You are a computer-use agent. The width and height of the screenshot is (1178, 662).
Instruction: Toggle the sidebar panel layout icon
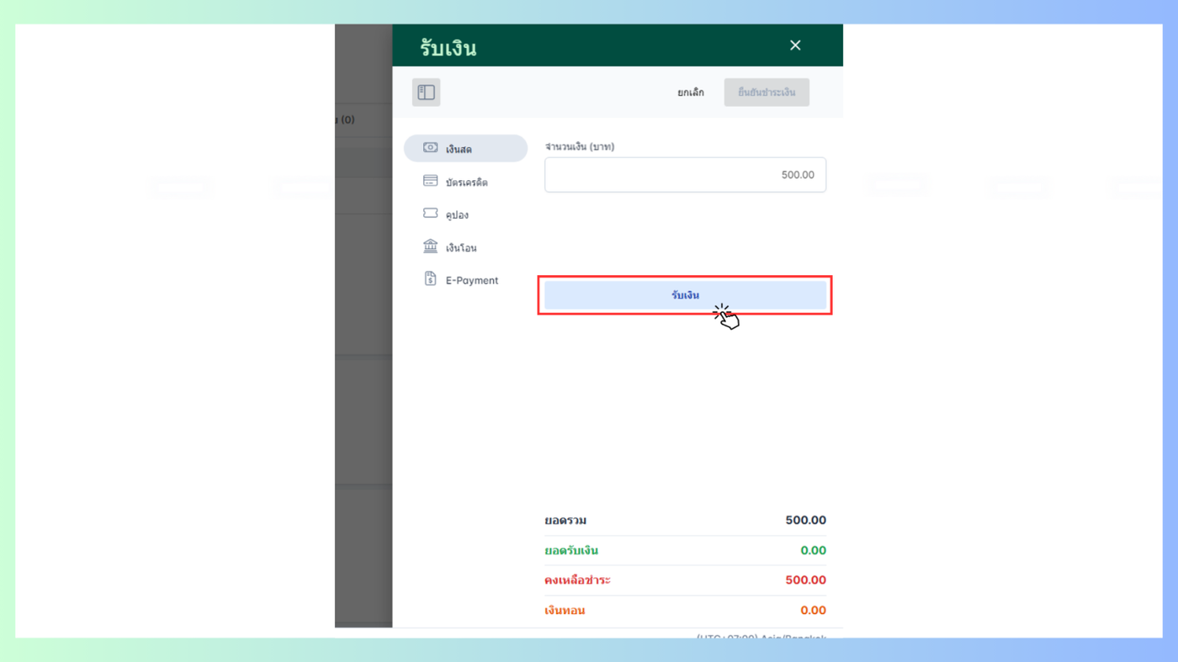point(426,93)
